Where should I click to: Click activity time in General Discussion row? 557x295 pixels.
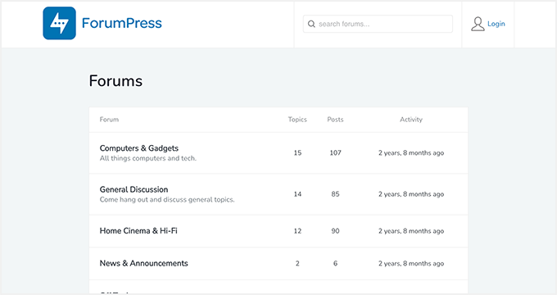411,194
